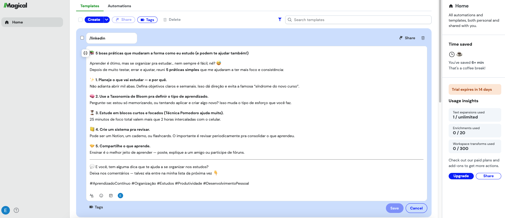Click the "Usage insights" heading
Viewport: 505px width, 218px height.
coord(463,101)
